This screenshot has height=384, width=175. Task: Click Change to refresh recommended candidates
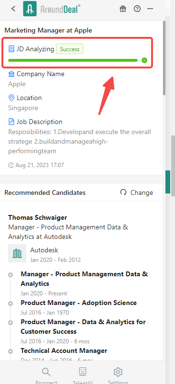pos(137,192)
